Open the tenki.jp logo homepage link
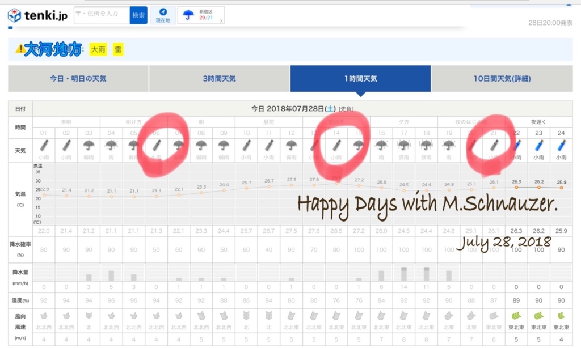Viewport: 581px width, 348px height. point(38,15)
